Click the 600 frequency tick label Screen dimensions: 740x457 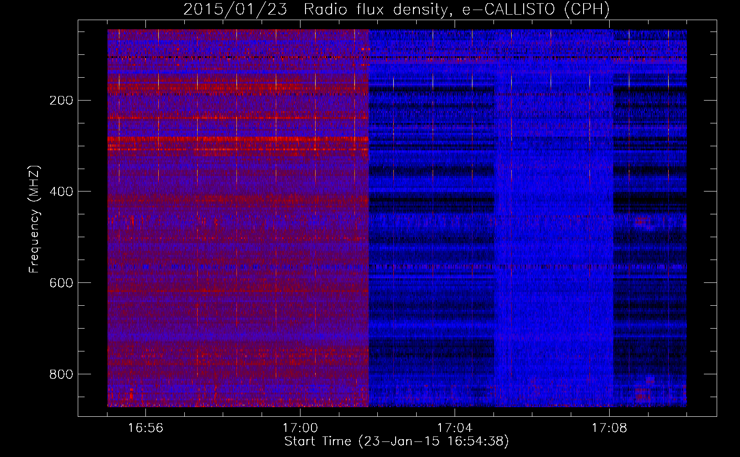(x=61, y=283)
